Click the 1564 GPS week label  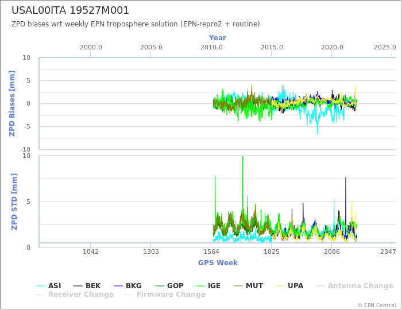tap(211, 251)
